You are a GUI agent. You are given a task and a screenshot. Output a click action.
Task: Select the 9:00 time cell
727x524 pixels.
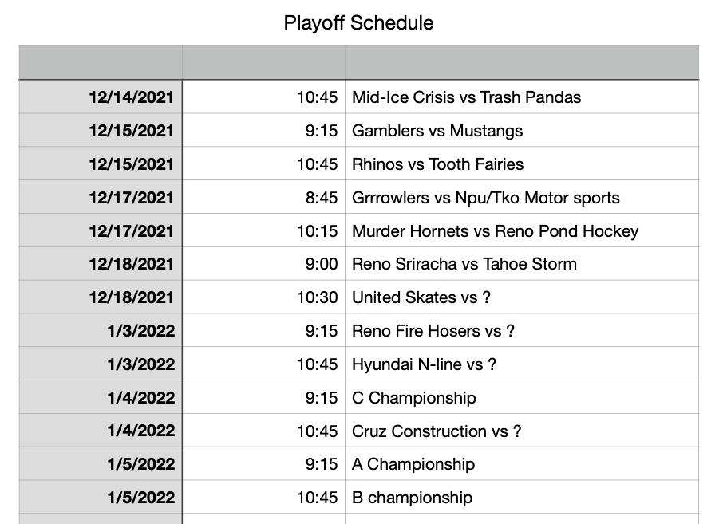pyautogui.click(x=322, y=264)
